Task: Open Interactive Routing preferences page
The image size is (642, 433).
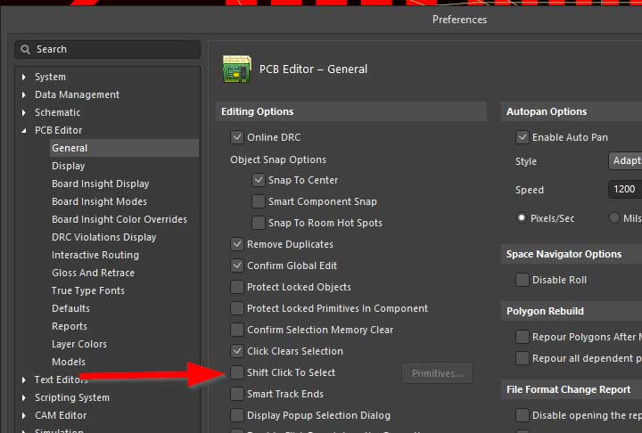Action: [x=95, y=255]
